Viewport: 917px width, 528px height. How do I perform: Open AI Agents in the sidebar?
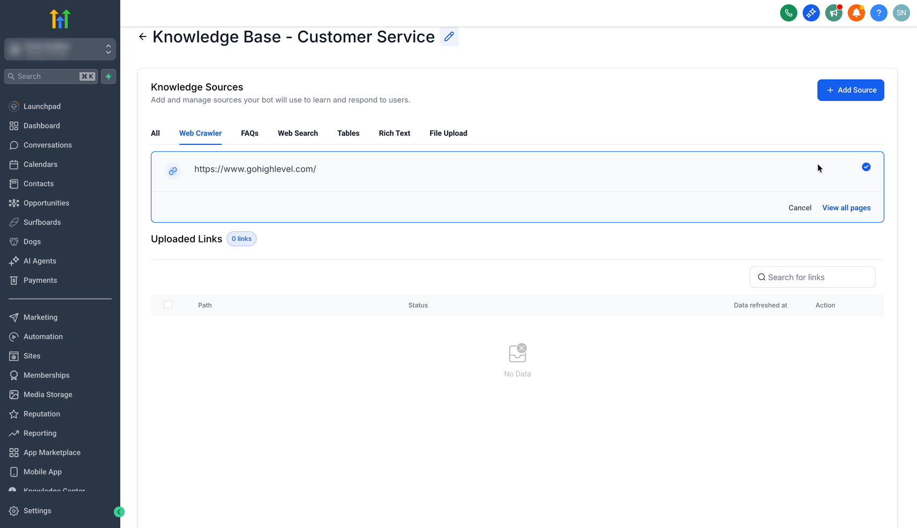pyautogui.click(x=40, y=261)
